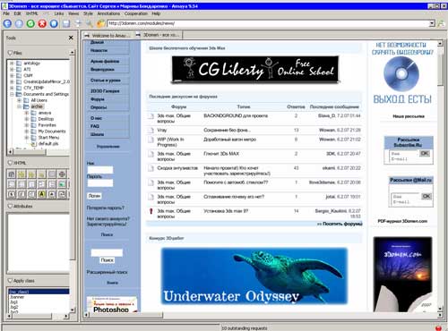Image resolution: width=448 pixels, height=331 pixels.
Task: Collapse the Documents and Settings folder
Action: (12, 94)
